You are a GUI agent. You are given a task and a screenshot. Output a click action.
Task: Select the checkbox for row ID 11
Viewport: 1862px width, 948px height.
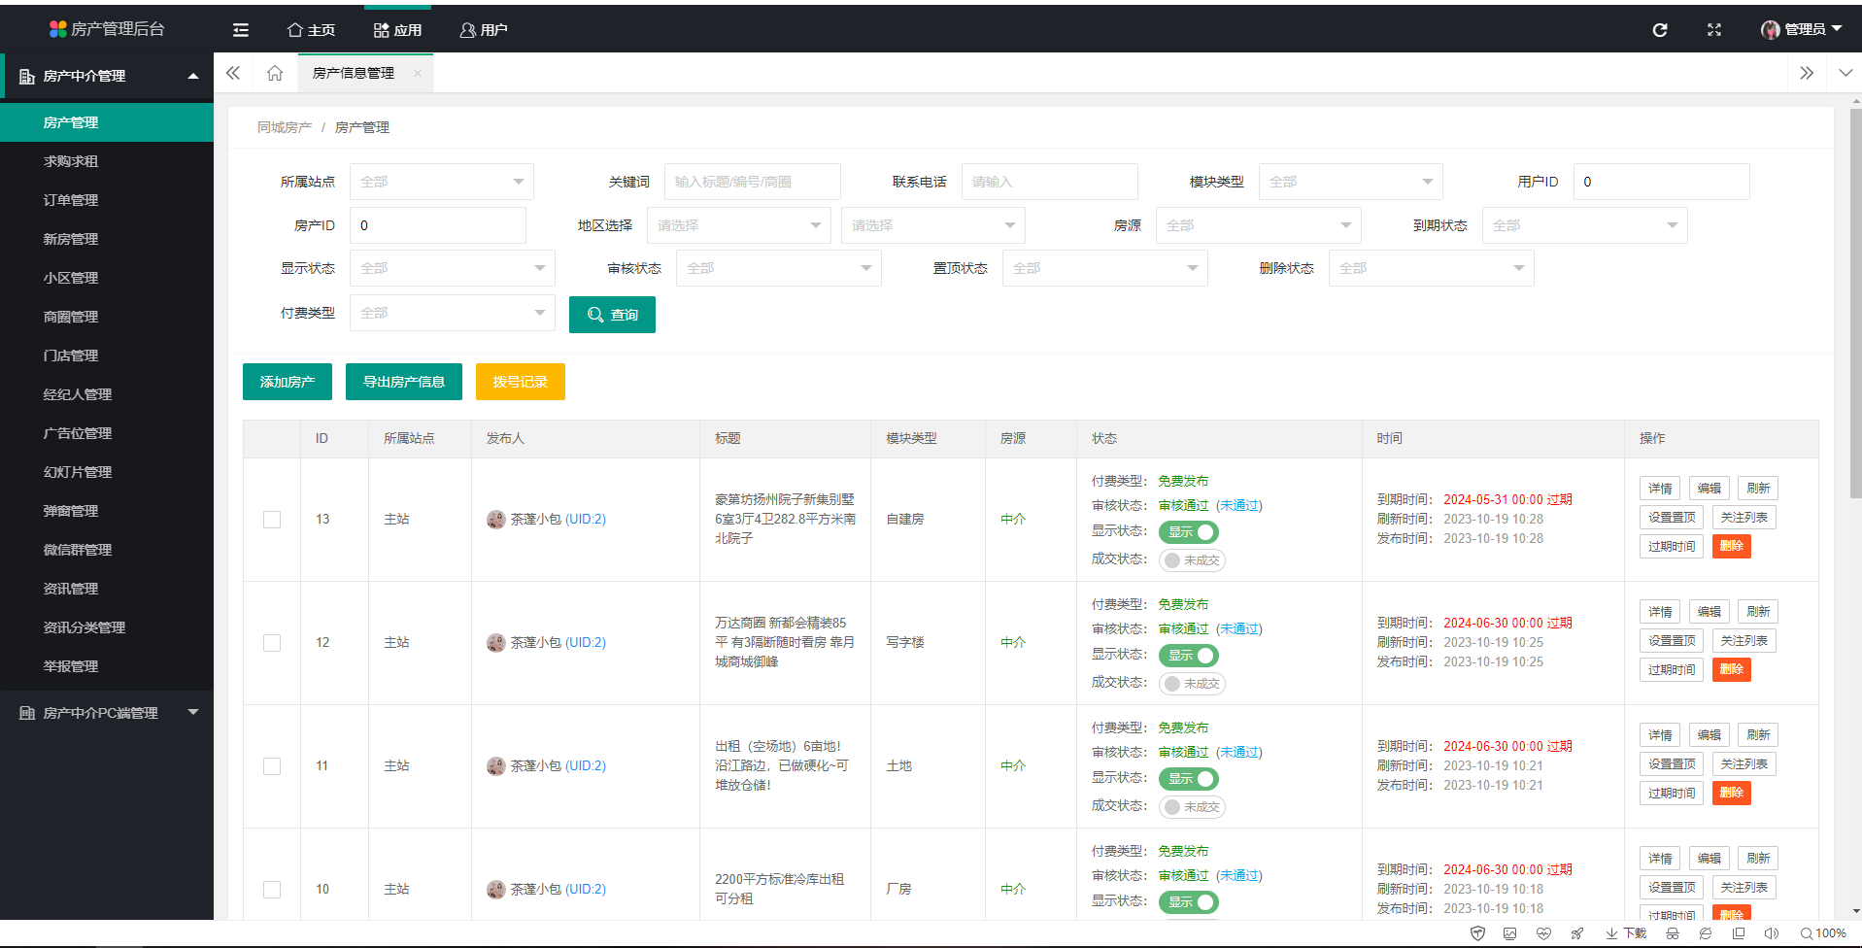[x=272, y=766]
